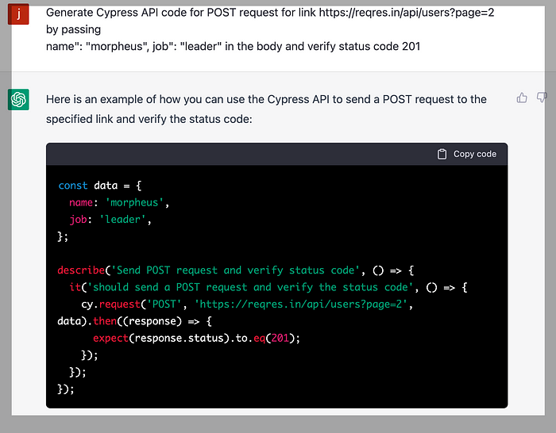Click the clipboard icon in code header

pyautogui.click(x=442, y=154)
